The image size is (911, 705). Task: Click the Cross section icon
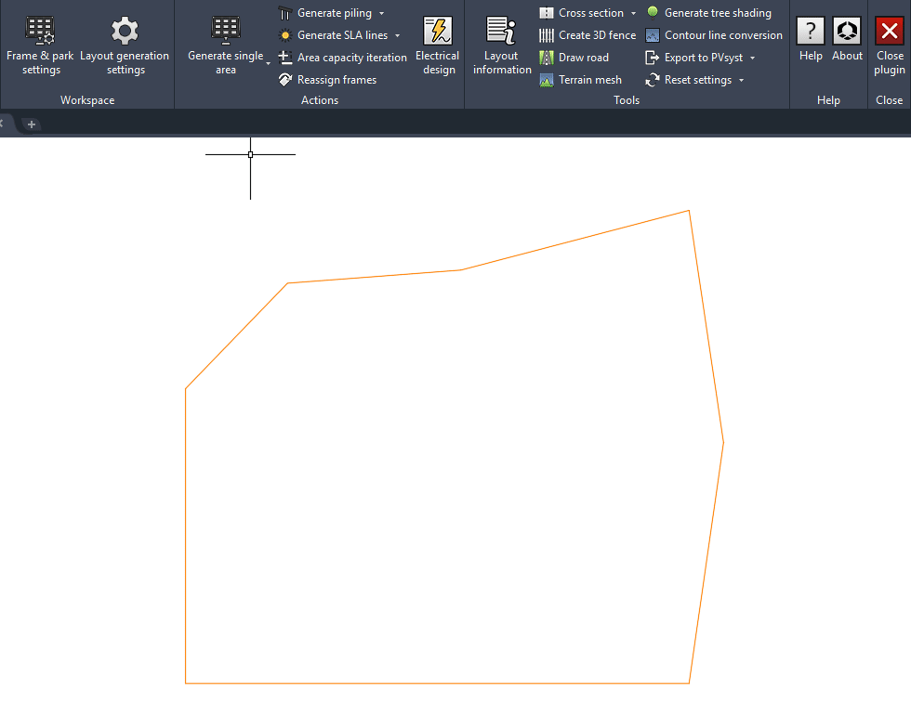coord(547,13)
